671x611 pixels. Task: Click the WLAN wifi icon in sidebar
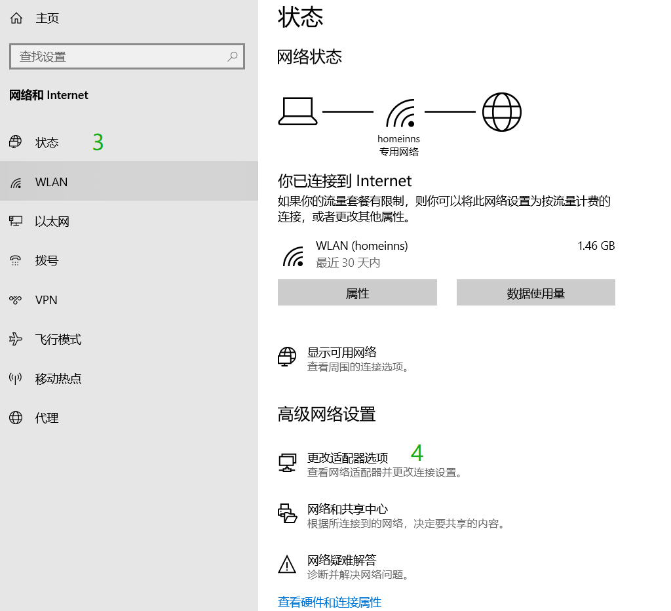pos(16,183)
